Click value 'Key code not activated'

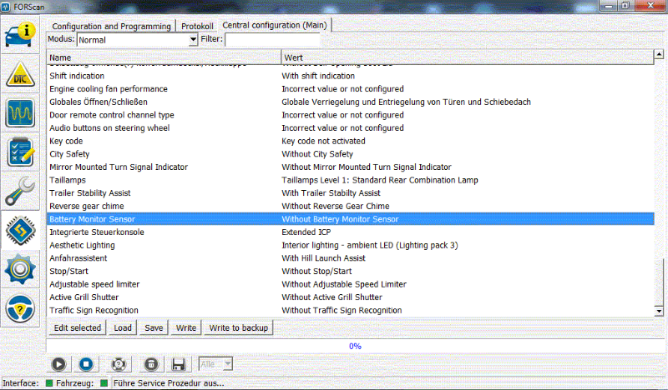tap(323, 141)
